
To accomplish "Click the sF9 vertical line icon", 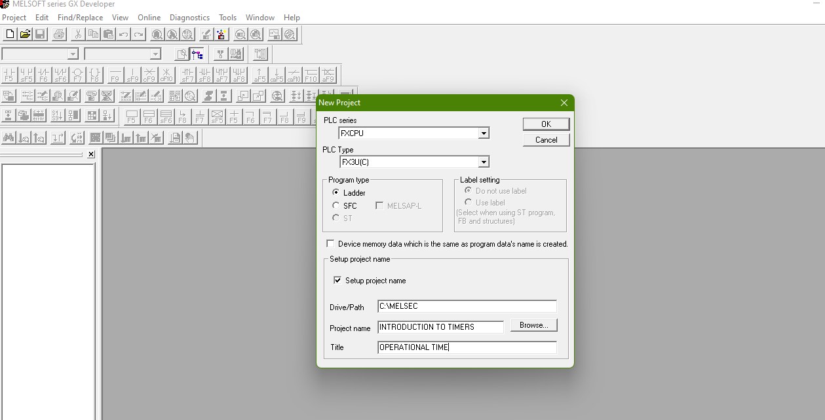I will coord(132,75).
